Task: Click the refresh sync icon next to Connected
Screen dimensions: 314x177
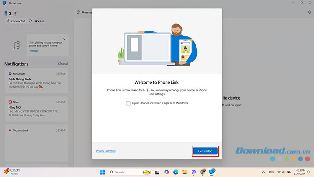Action: click(x=30, y=21)
